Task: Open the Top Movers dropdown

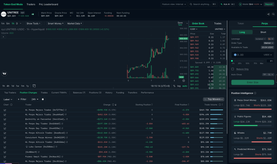Action: [x=214, y=99]
